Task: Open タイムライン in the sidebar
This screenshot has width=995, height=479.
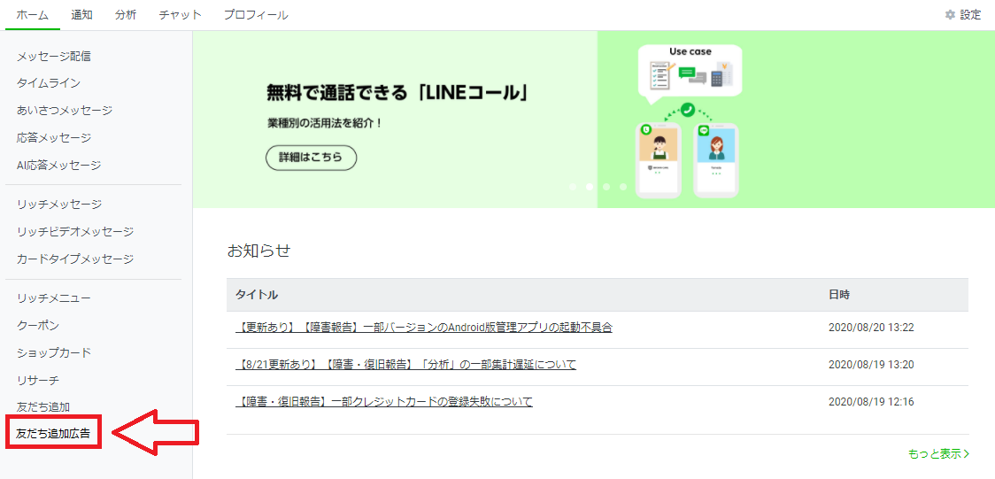Action: coord(49,83)
